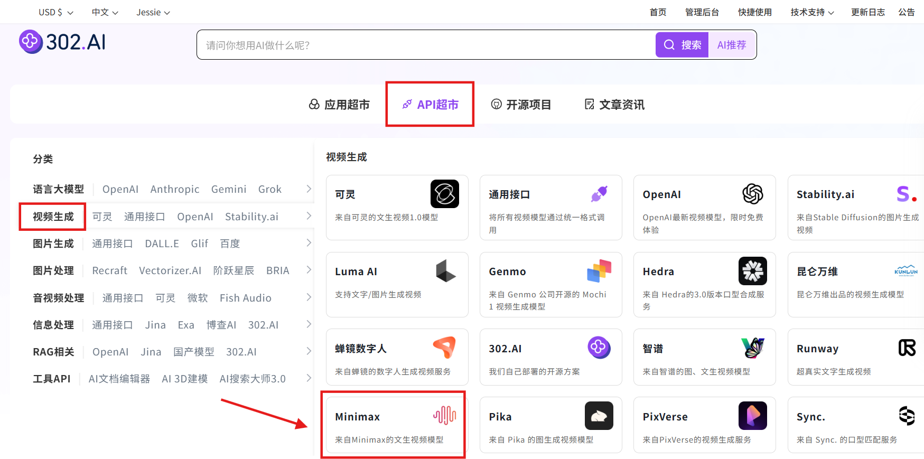Expand the 语言大模型 row chevron

[309, 189]
